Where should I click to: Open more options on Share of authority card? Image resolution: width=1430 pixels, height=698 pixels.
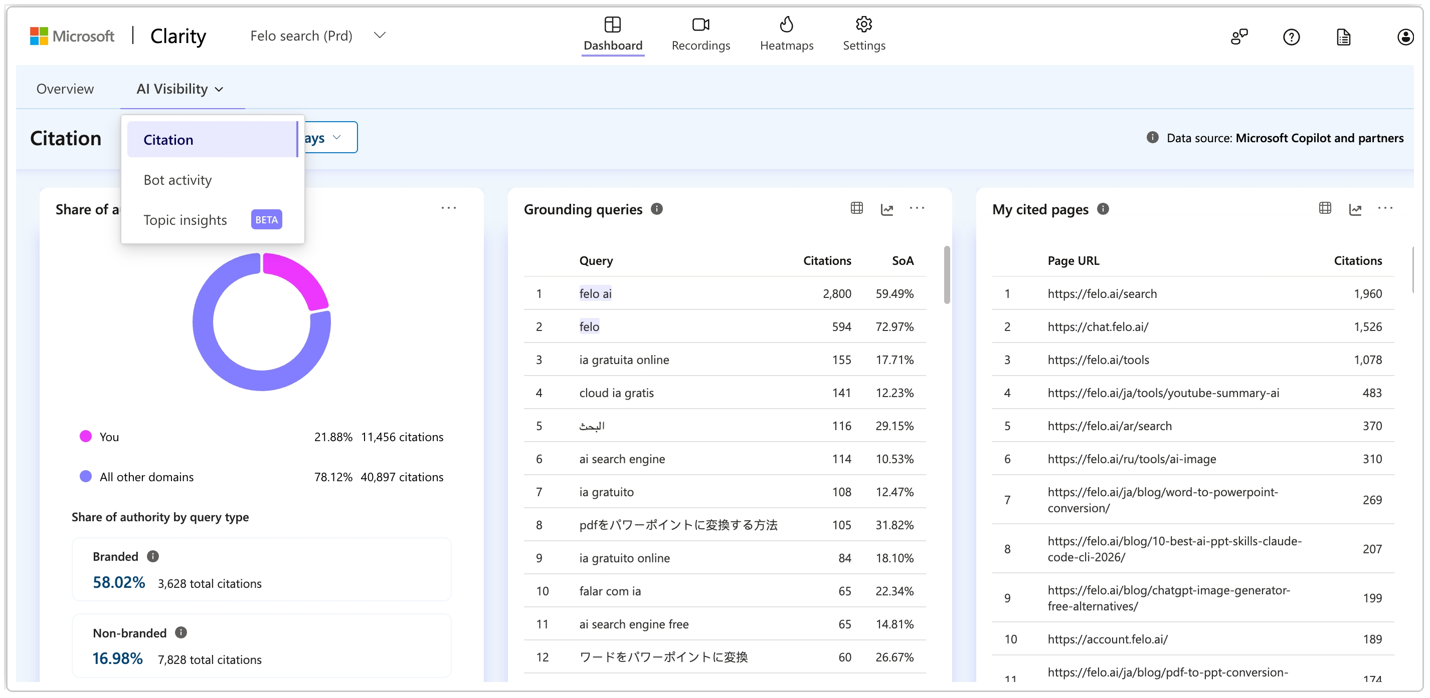pyautogui.click(x=449, y=208)
